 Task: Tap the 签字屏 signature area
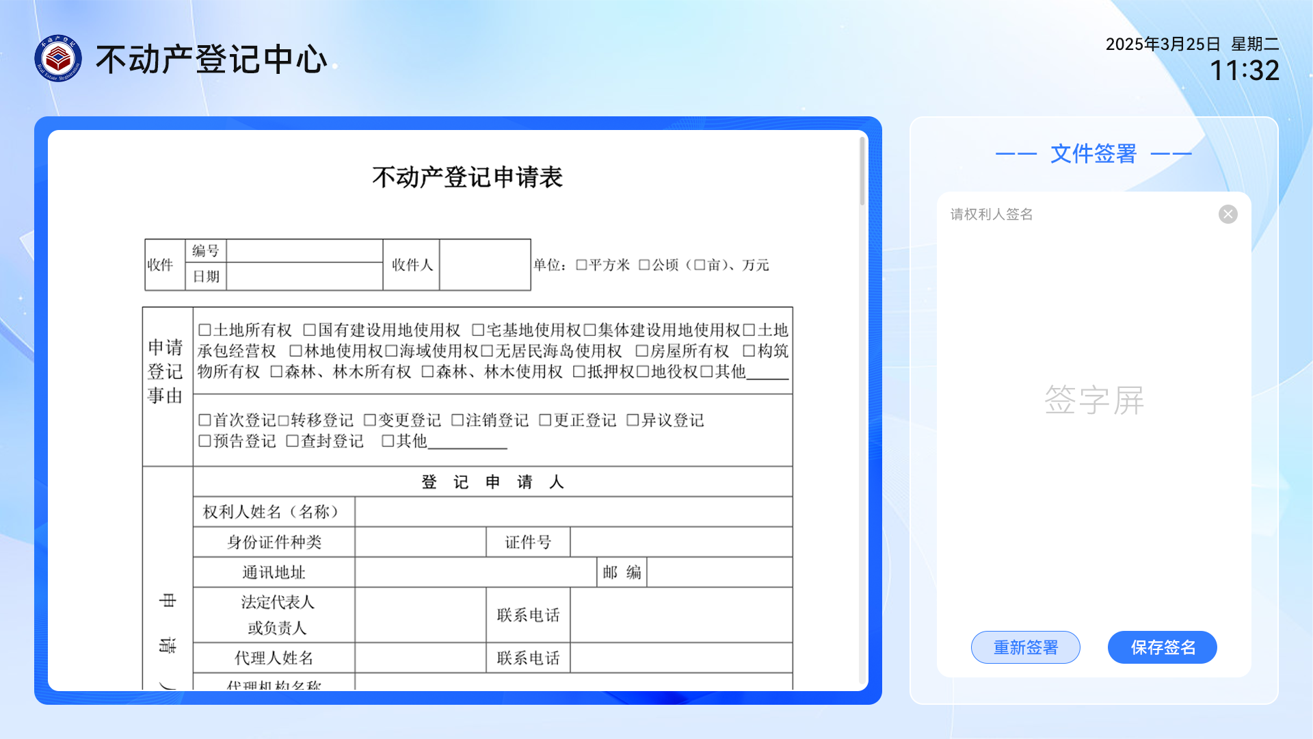[1094, 400]
